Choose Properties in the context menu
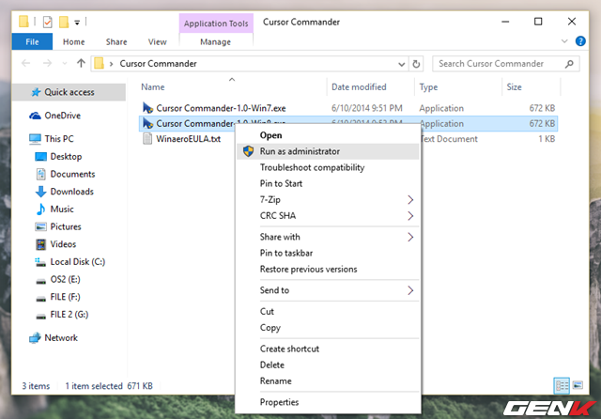This screenshot has width=601, height=419. click(x=280, y=402)
